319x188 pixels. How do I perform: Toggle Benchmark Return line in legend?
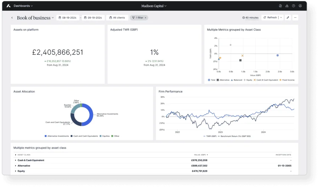click(234, 136)
